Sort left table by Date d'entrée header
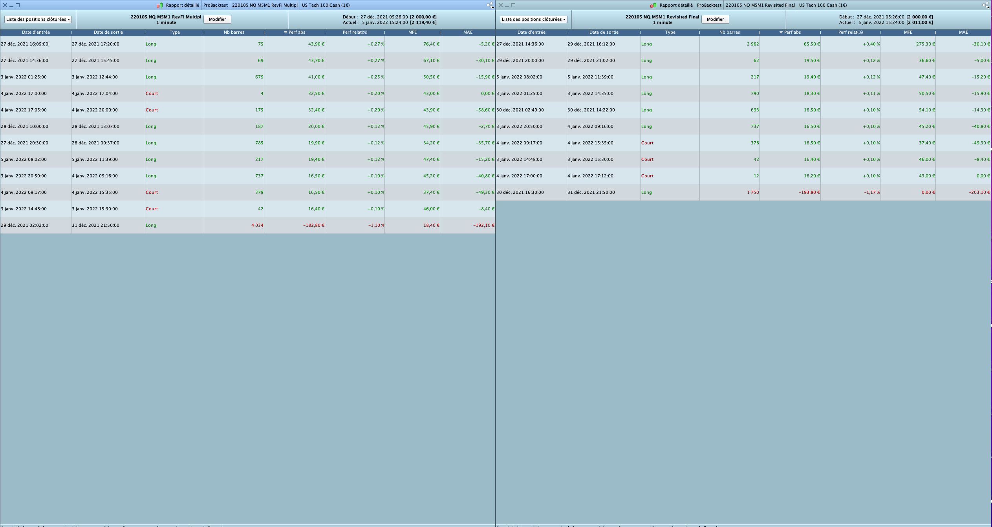Viewport: 992px width, 527px height. [36, 32]
